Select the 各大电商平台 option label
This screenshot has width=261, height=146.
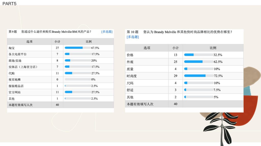tap(18, 54)
